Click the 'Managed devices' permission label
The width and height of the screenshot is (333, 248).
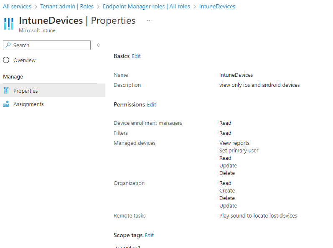pyautogui.click(x=135, y=143)
